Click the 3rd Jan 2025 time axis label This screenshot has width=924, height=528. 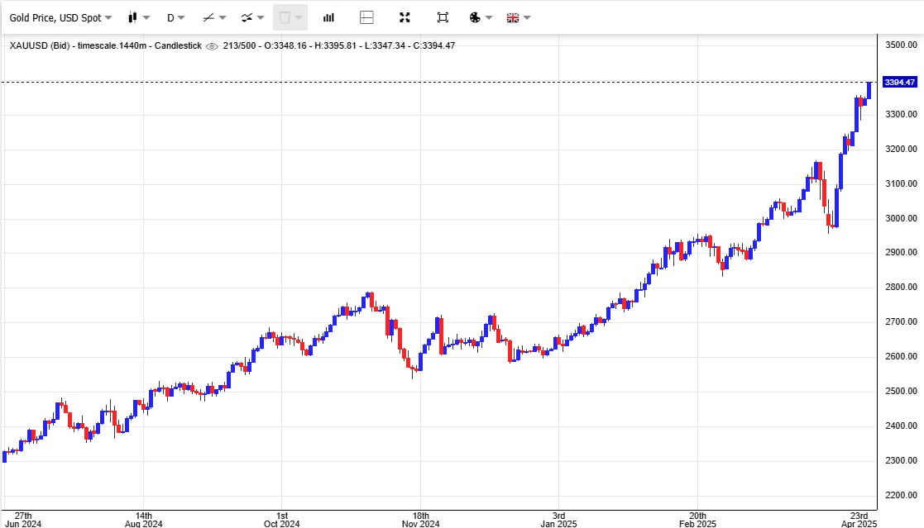(x=558, y=519)
